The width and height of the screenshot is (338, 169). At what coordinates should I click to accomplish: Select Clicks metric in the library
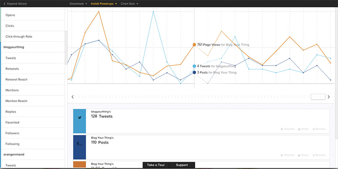[x=33, y=26]
